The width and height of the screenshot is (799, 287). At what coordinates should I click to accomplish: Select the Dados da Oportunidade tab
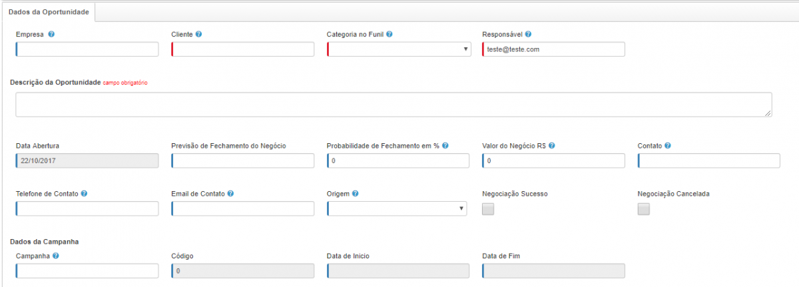[49, 13]
